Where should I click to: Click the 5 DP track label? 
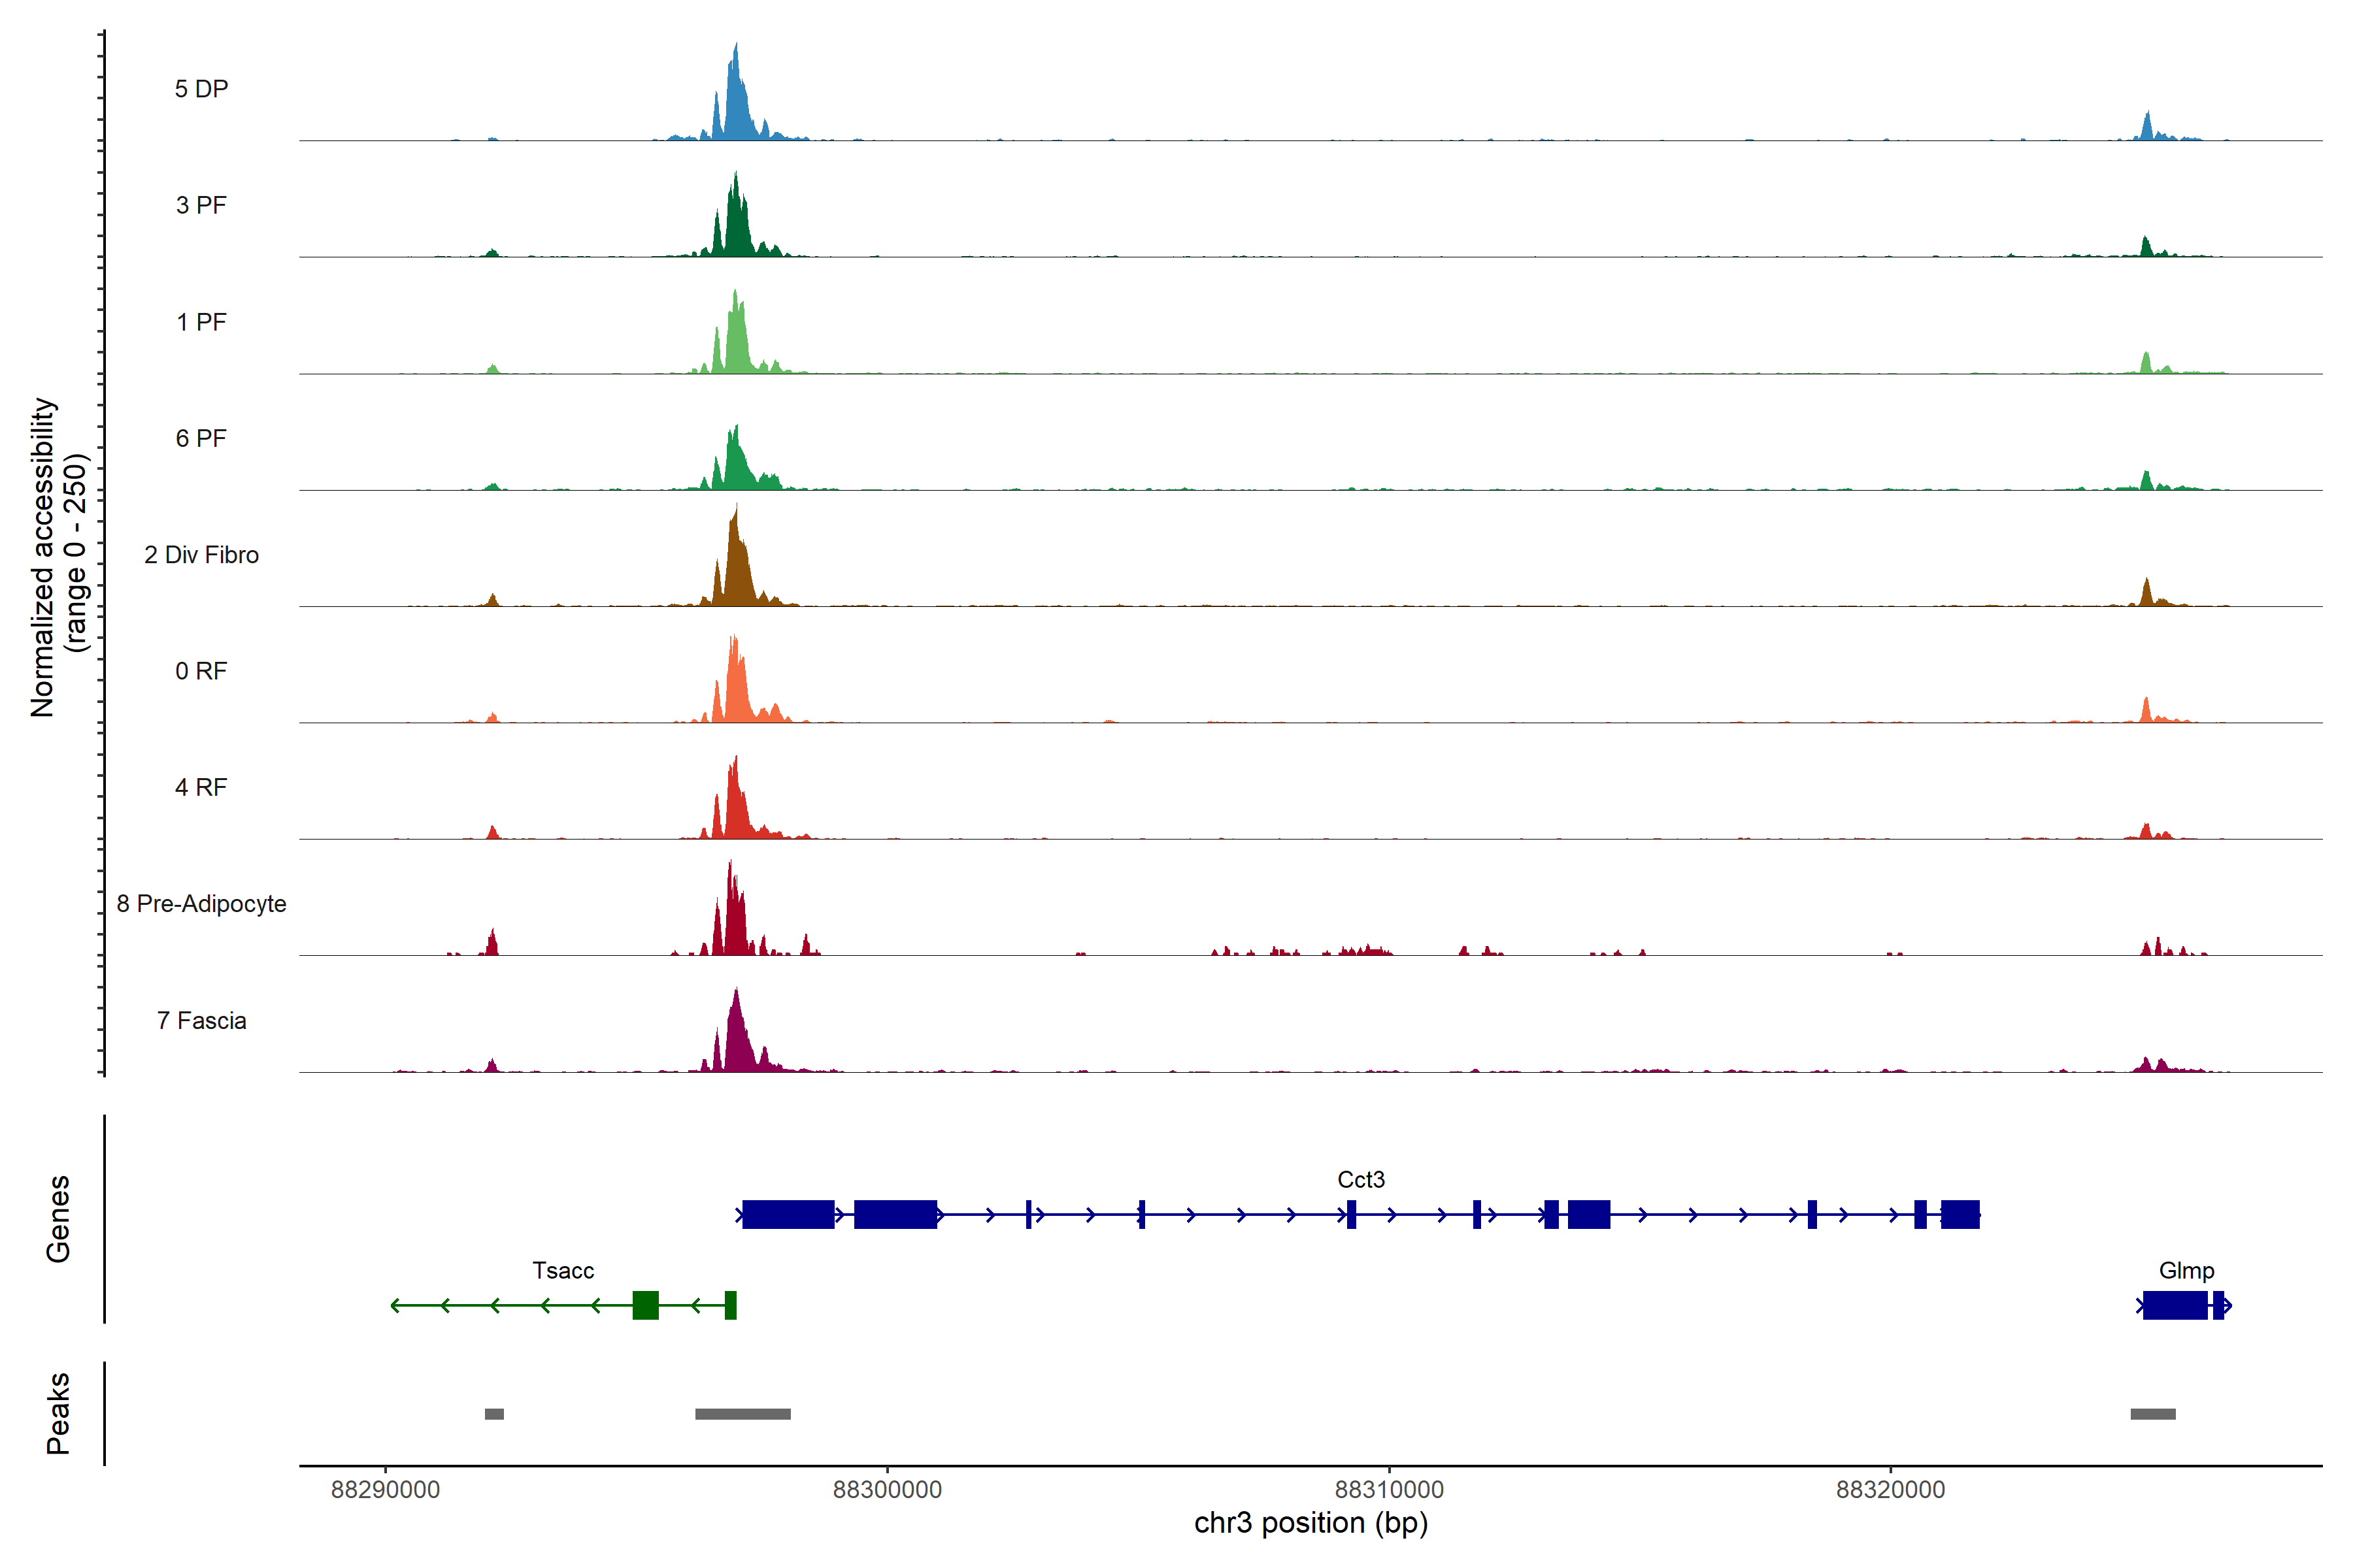pos(201,89)
